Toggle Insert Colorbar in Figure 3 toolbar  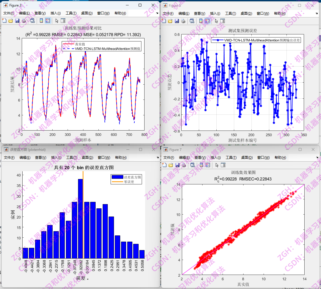[41, 21]
